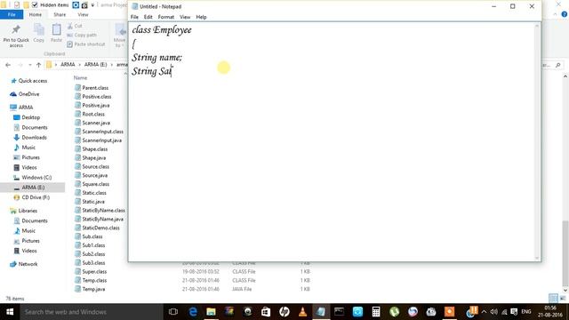Open the Windows Store taskbar icon
The image size is (569, 320).
coord(266,312)
